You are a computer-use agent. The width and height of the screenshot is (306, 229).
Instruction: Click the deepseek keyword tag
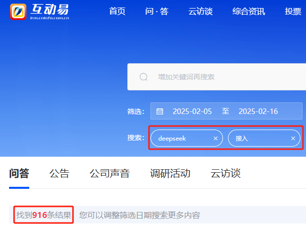[x=187, y=139]
